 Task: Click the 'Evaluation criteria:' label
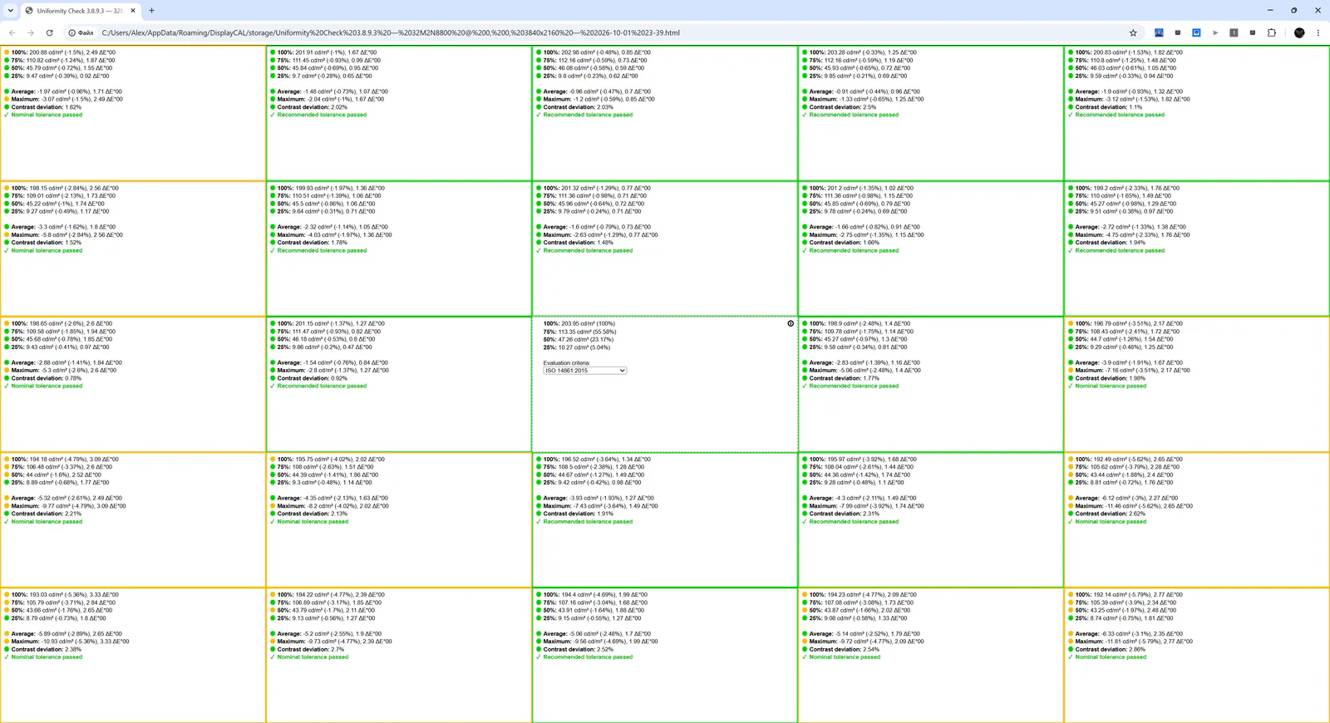click(567, 363)
